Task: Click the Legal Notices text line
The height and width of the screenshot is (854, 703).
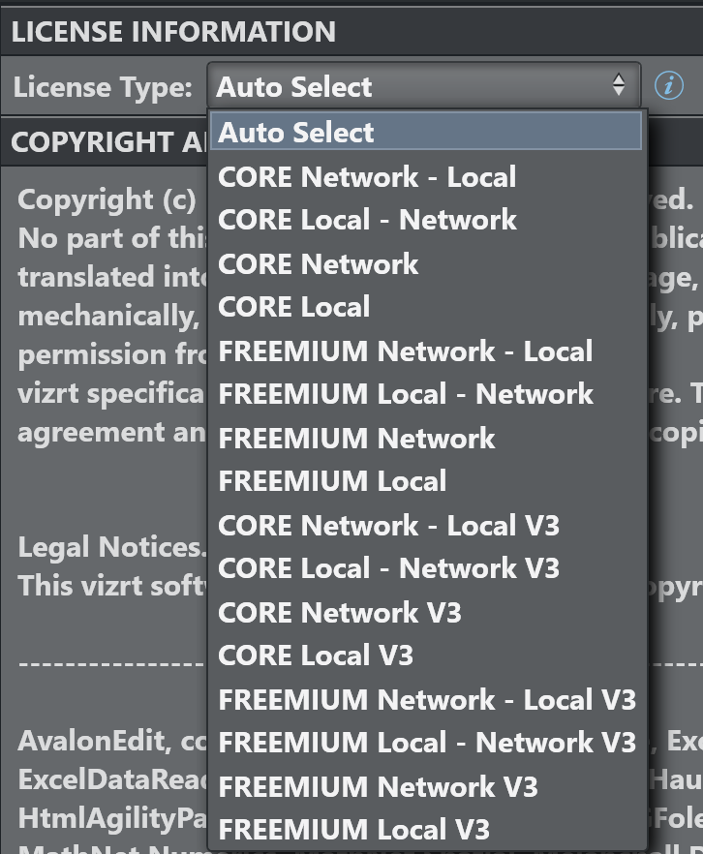Action: [x=112, y=547]
